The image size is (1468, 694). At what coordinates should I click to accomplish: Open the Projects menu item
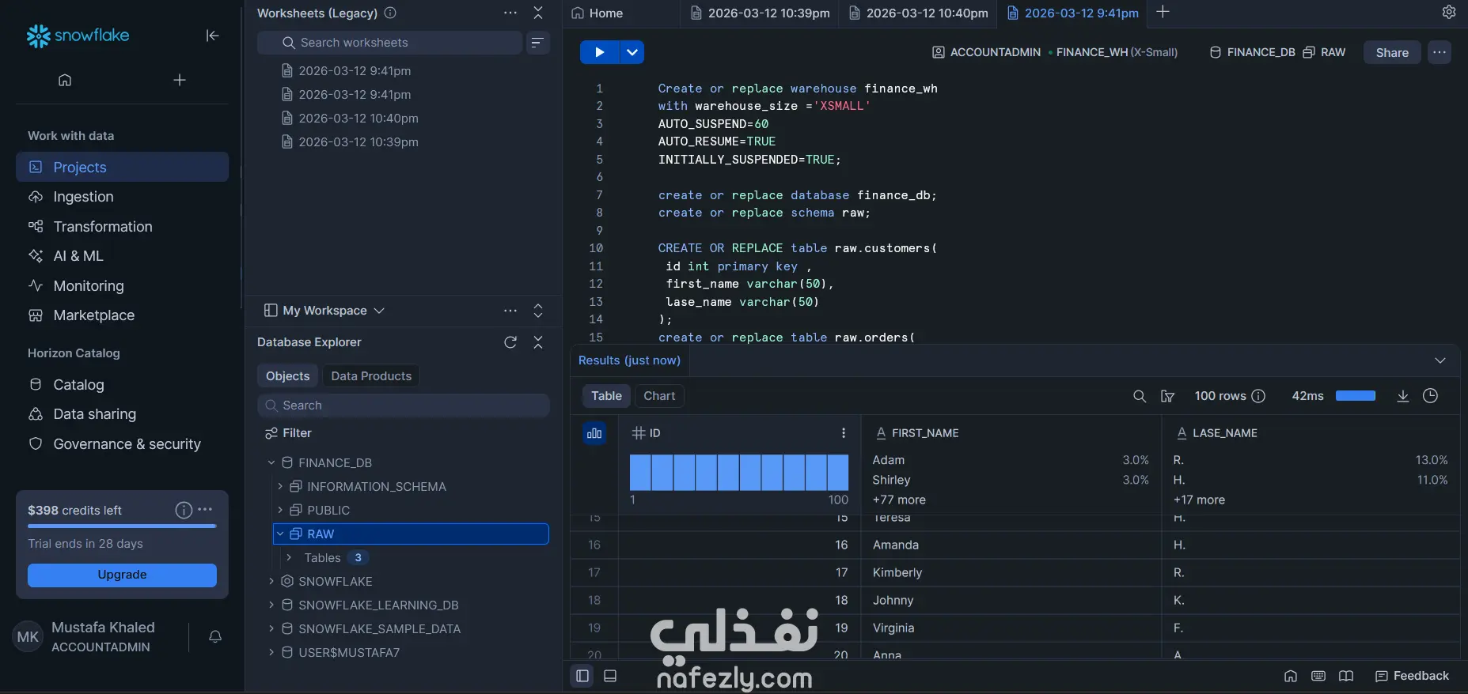(122, 167)
